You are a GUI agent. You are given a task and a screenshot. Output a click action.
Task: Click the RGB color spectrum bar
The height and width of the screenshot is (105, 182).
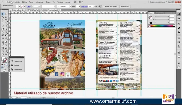pyautogui.click(x=162, y=25)
